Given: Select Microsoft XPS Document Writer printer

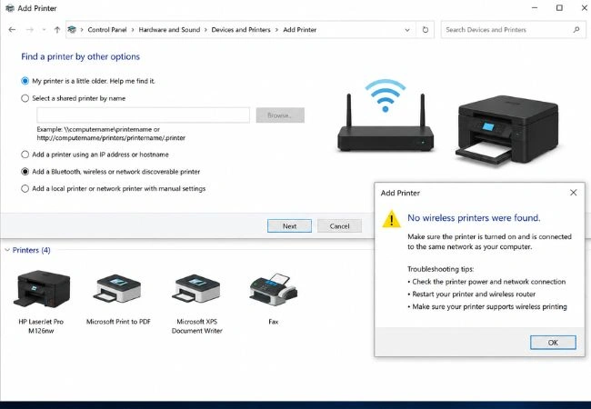Looking at the screenshot, I should click(196, 304).
